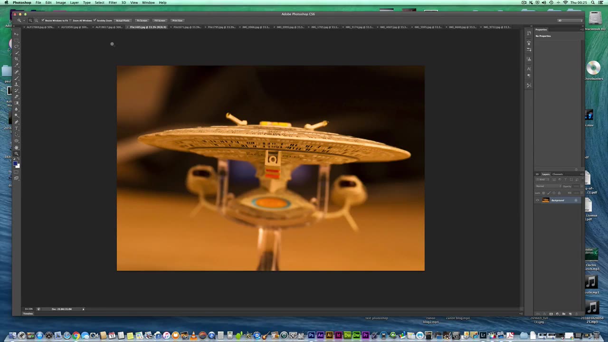Screen dimensions: 608x342
Task: Select the Hand tool
Action: [x=17, y=147]
